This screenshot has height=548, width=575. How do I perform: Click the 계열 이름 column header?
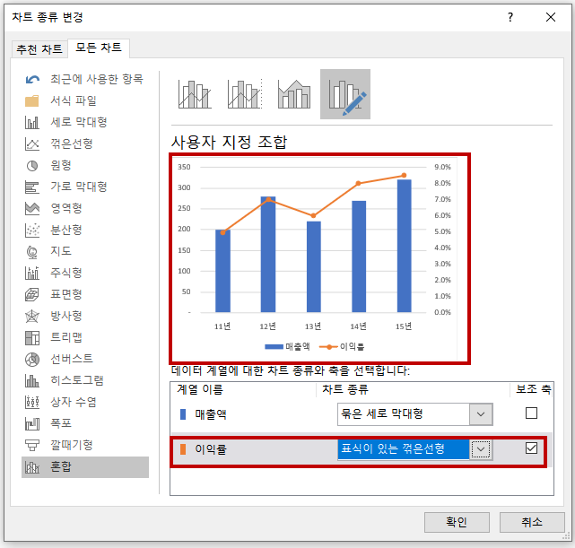200,389
